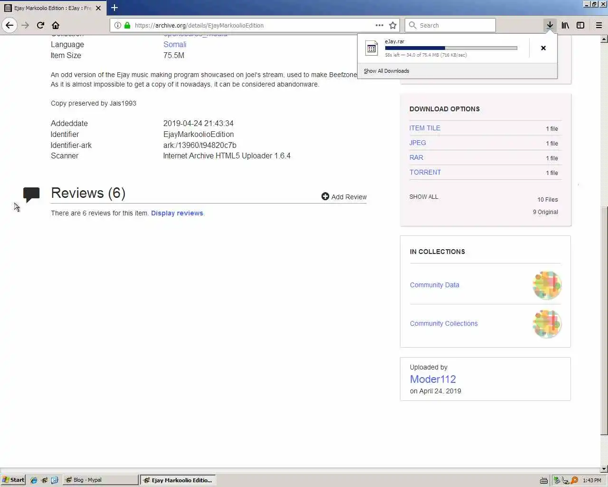The image size is (608, 487).
Task: Click the scrollbar up arrow
Action: 604,39
